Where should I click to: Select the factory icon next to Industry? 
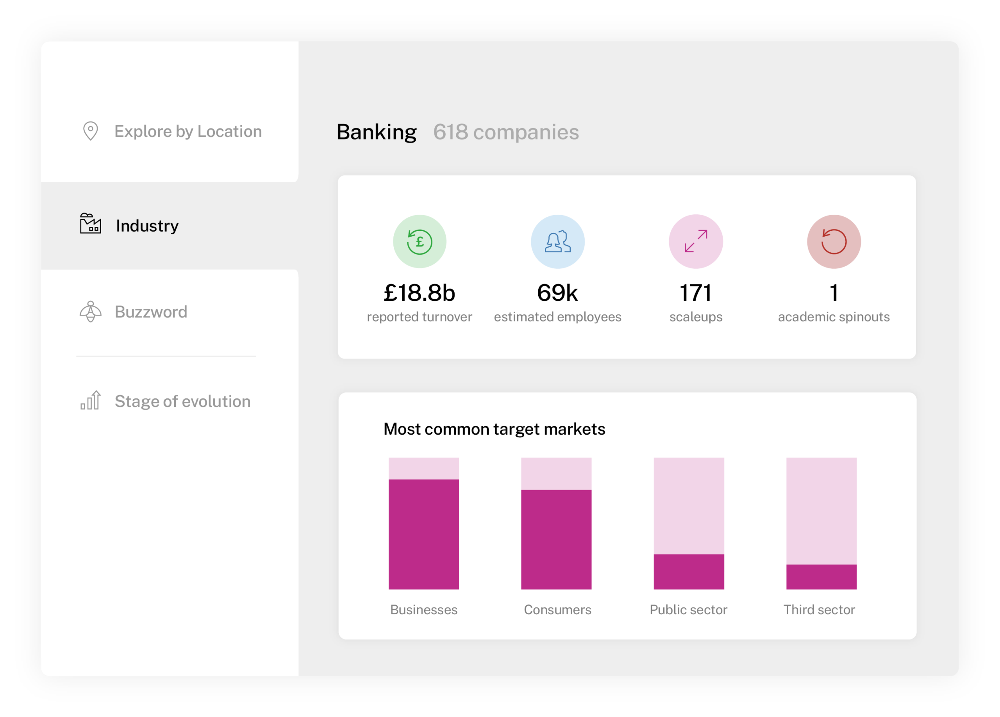coord(89,225)
